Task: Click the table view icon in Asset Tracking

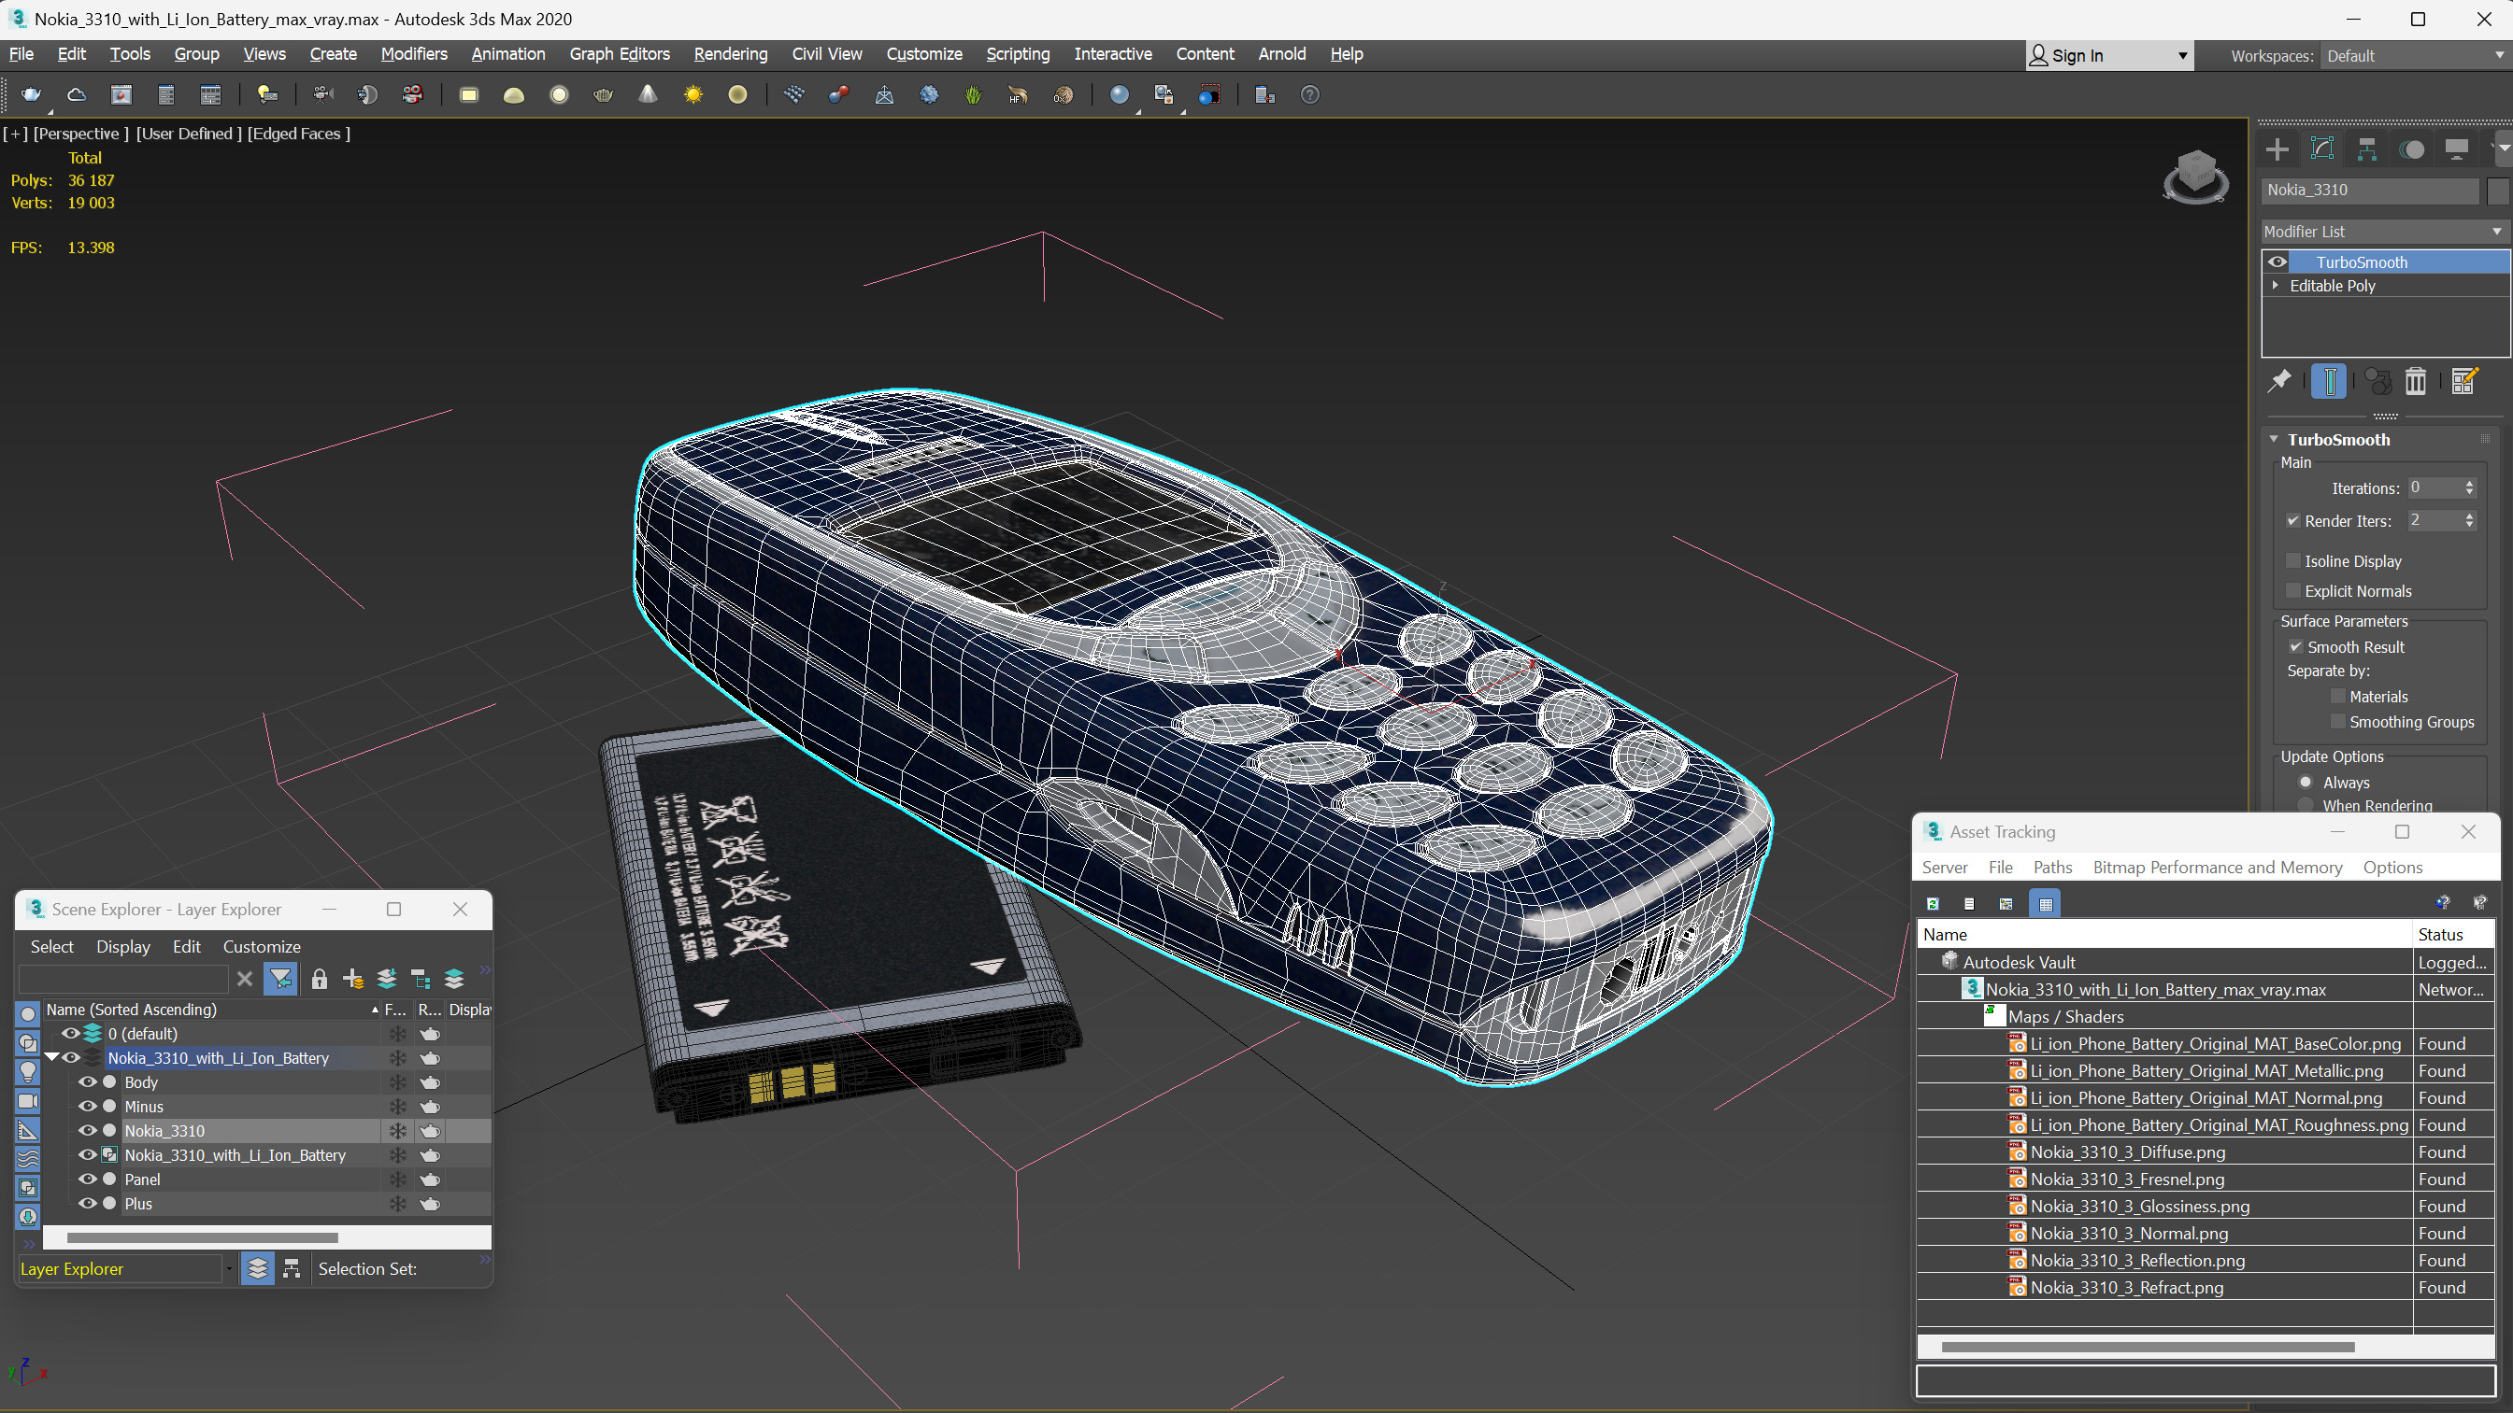Action: pyautogui.click(x=2046, y=904)
